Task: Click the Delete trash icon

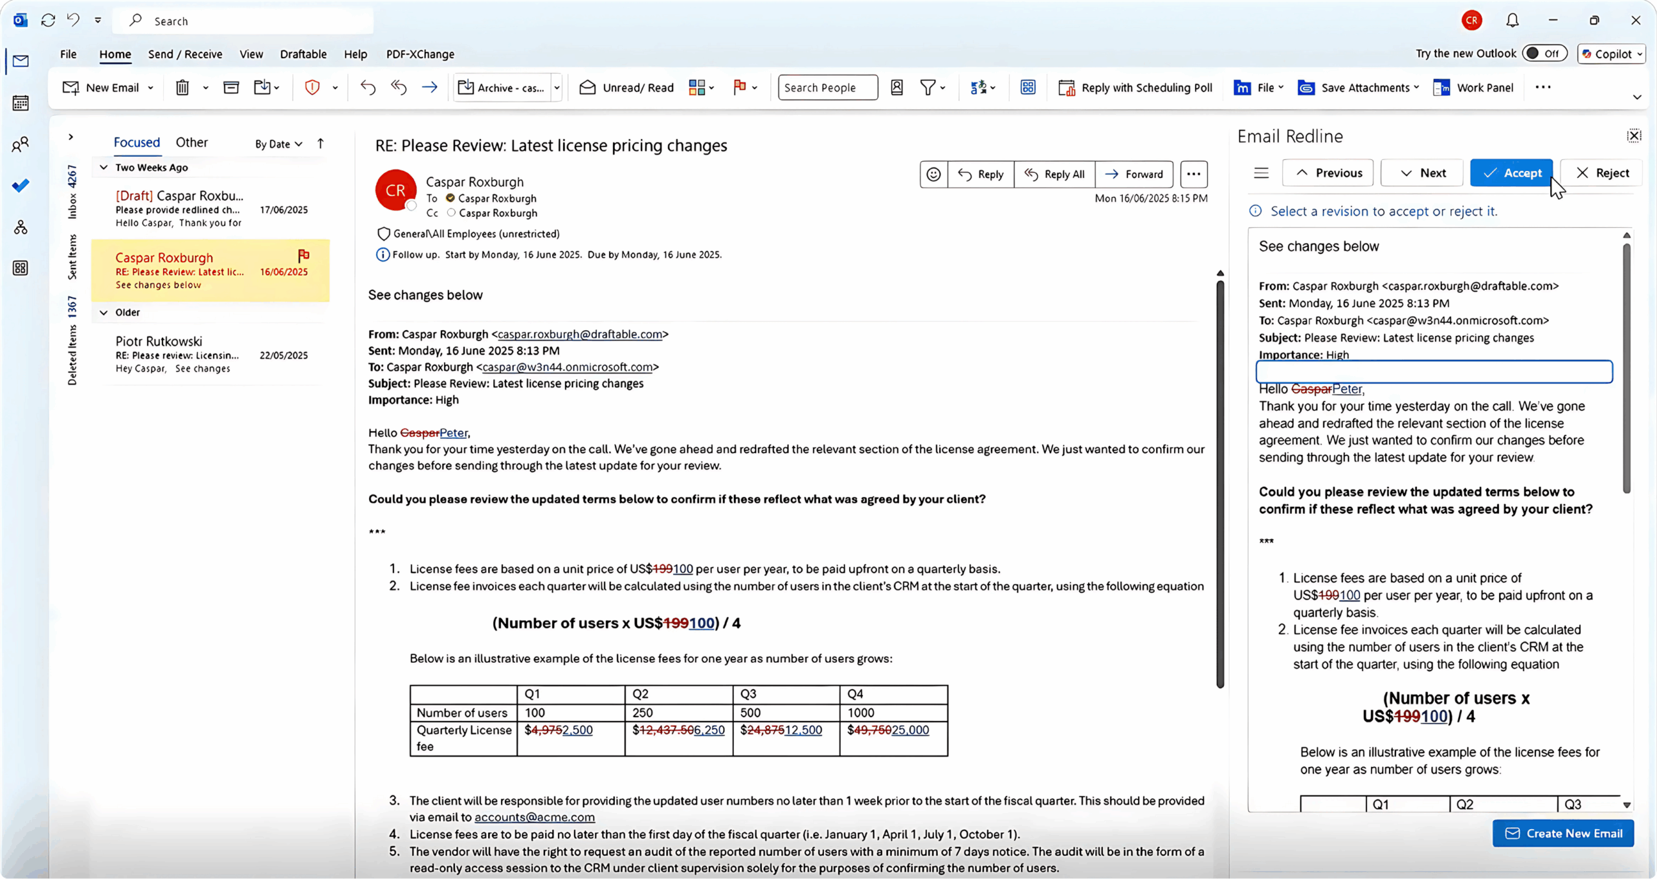Action: click(183, 87)
